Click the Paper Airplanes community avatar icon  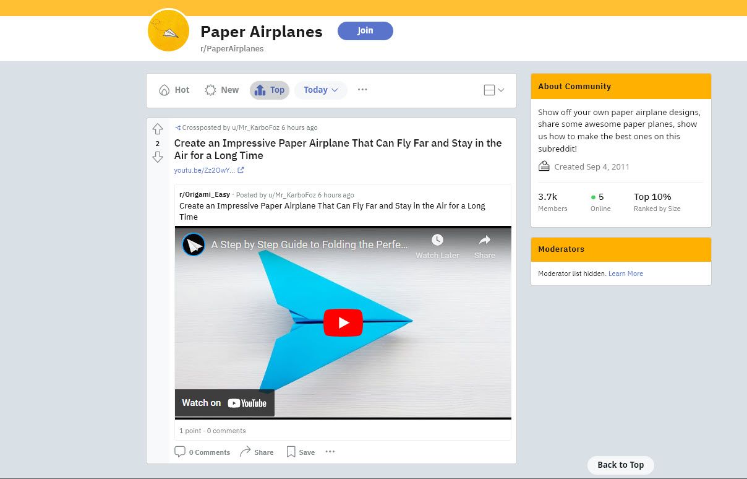(x=168, y=30)
